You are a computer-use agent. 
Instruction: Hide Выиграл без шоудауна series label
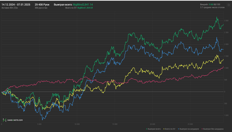click(x=213, y=129)
